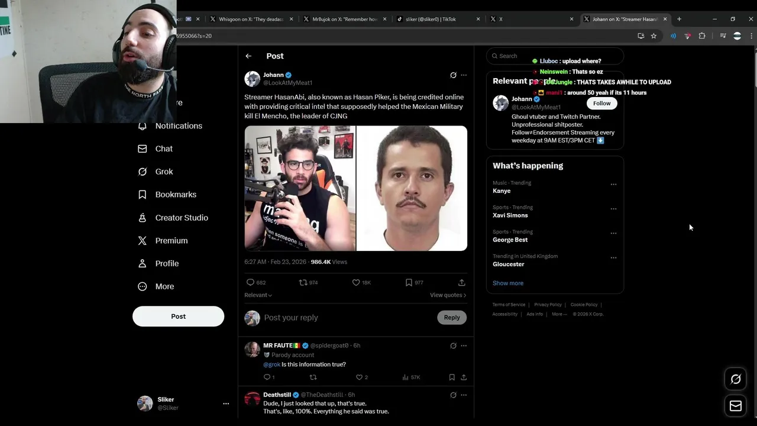Go back using the arrow beside Post
This screenshot has width=757, height=426.
pyautogui.click(x=248, y=56)
